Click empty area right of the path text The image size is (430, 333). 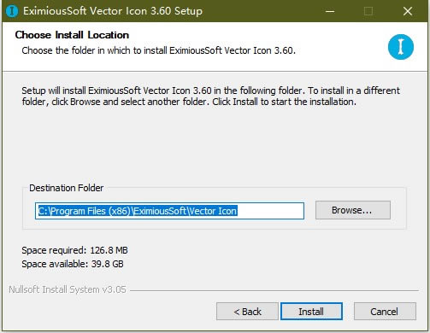pyautogui.click(x=270, y=211)
